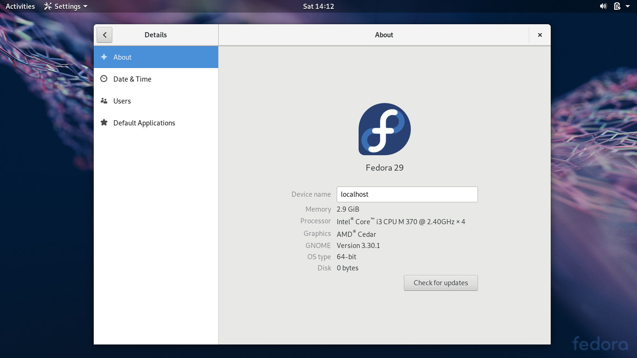The image size is (637, 358).
Task: Open Default Applications panel
Action: [156, 123]
